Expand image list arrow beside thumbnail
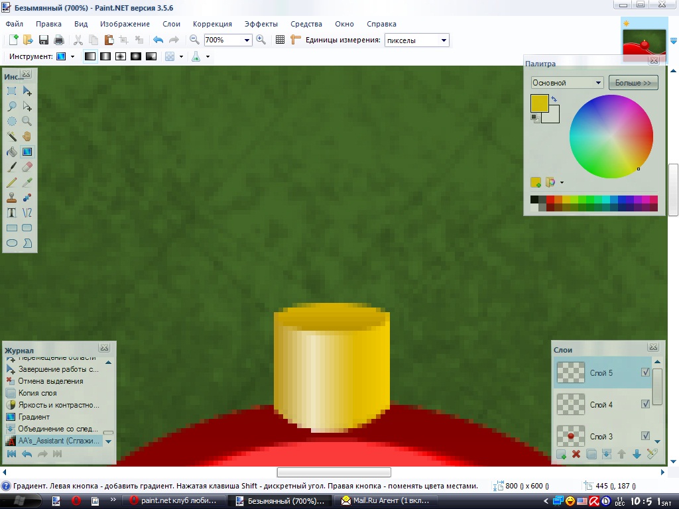The height and width of the screenshot is (509, 679). pos(674,40)
